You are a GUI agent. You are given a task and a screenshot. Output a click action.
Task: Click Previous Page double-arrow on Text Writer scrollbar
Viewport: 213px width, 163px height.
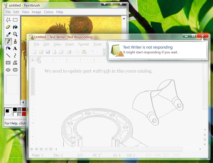click(x=205, y=135)
